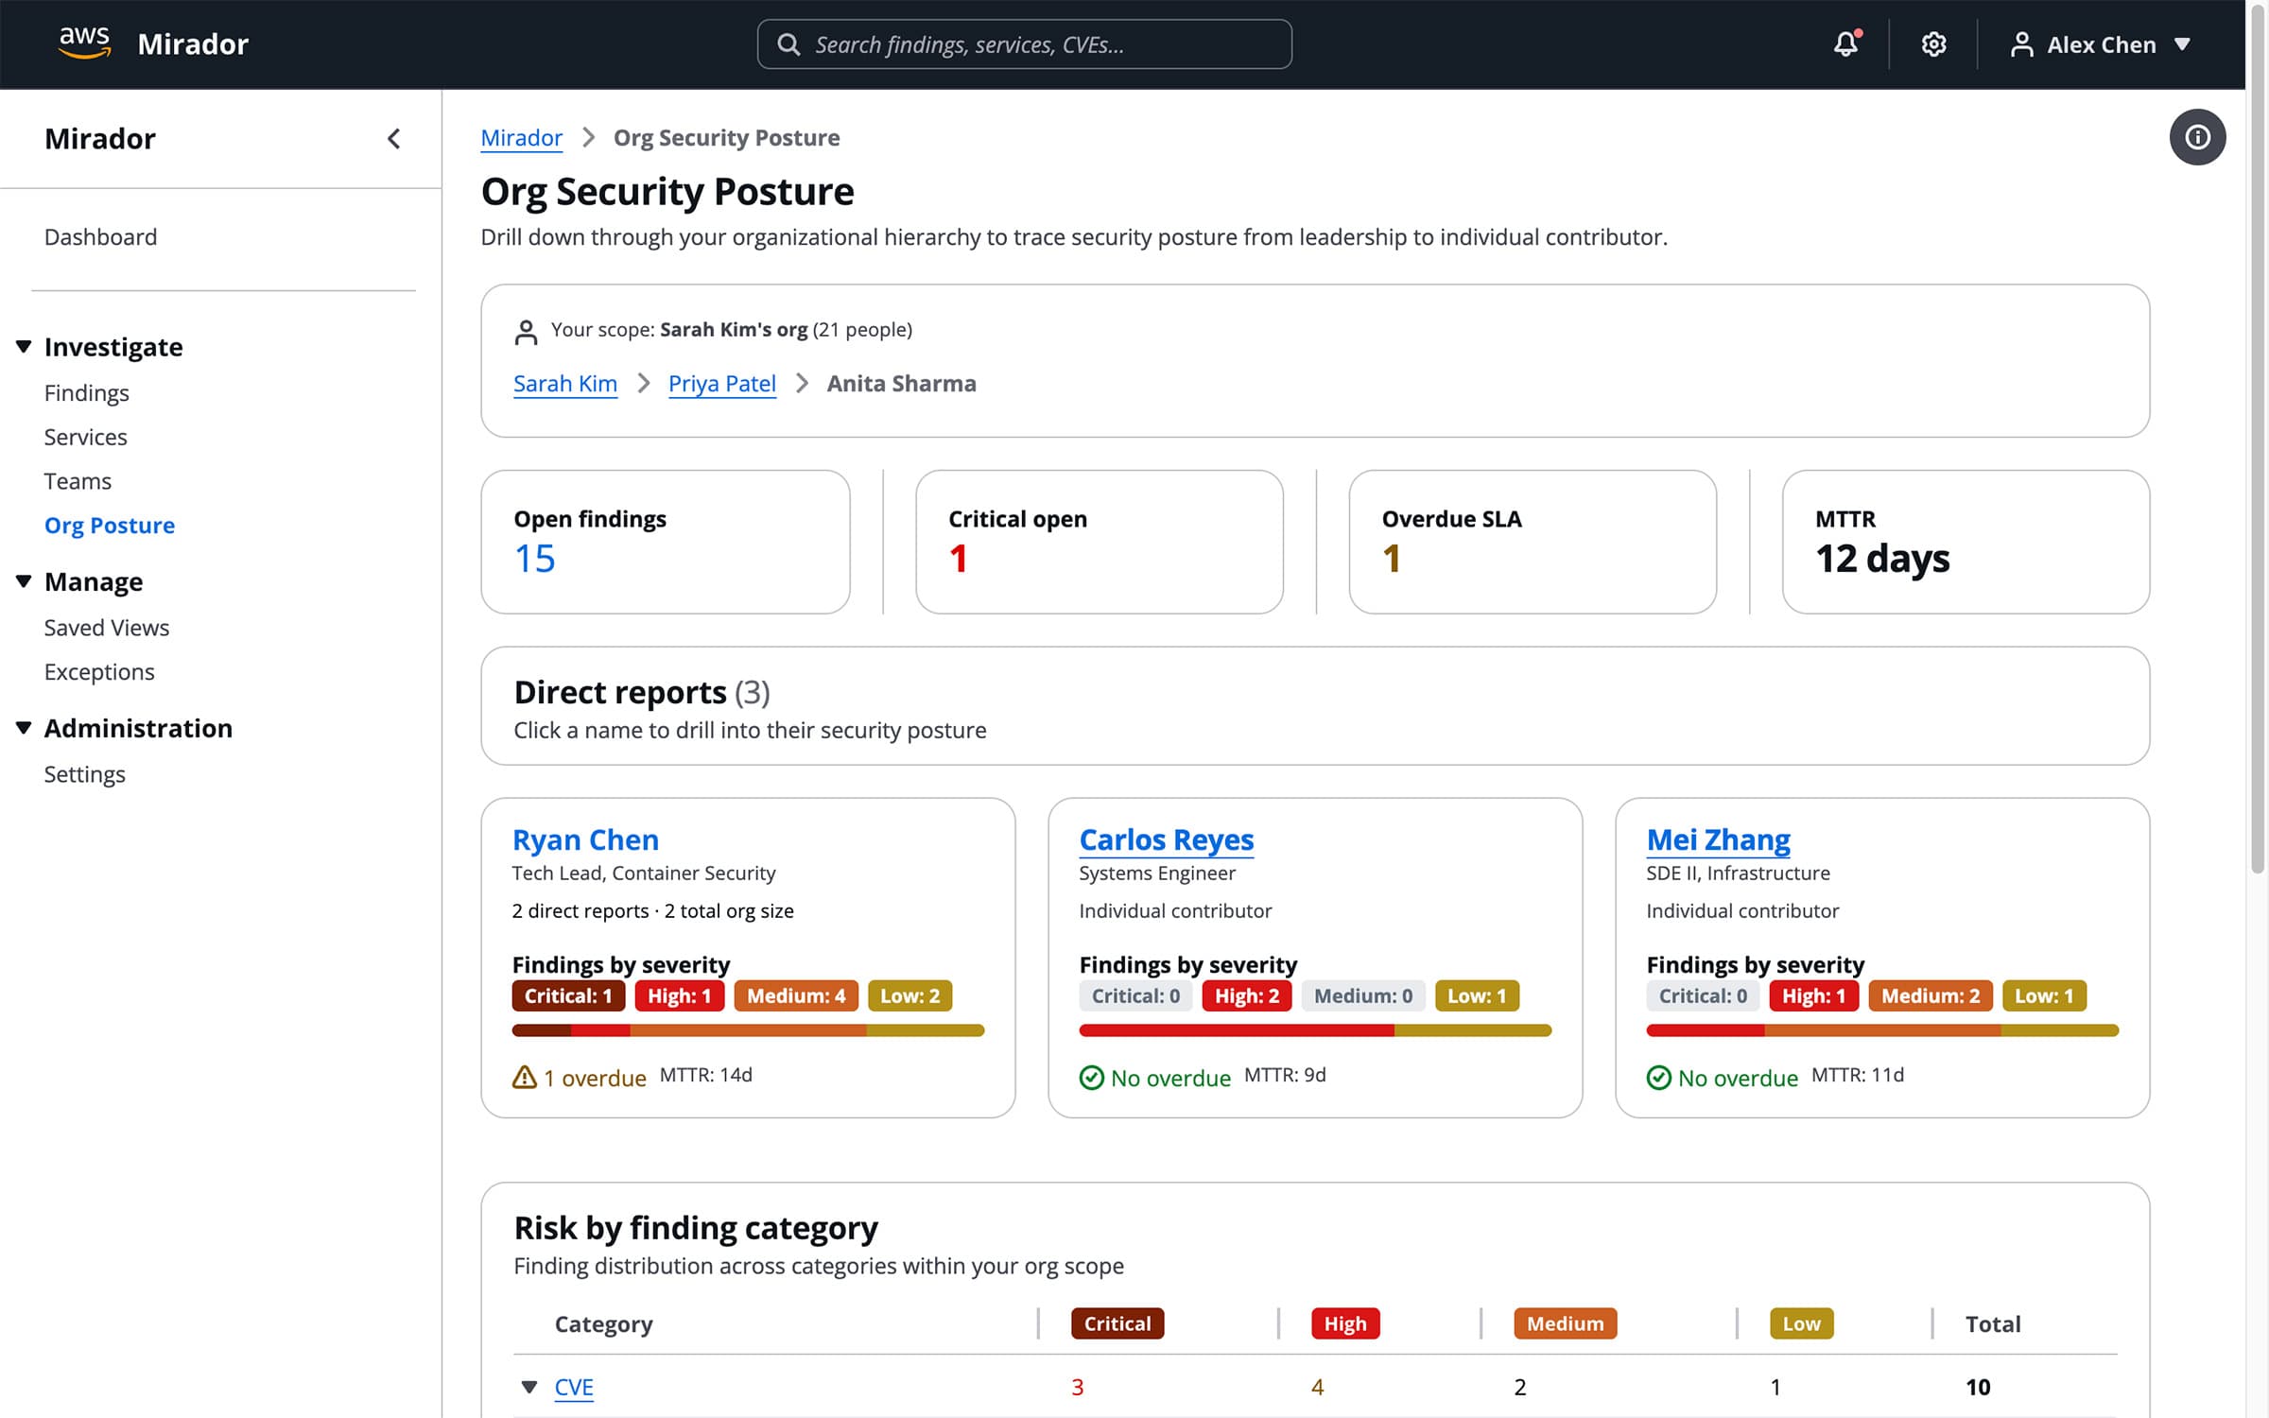Viewport: 2269px width, 1418px height.
Task: Click the info panel icon
Action: click(2196, 137)
